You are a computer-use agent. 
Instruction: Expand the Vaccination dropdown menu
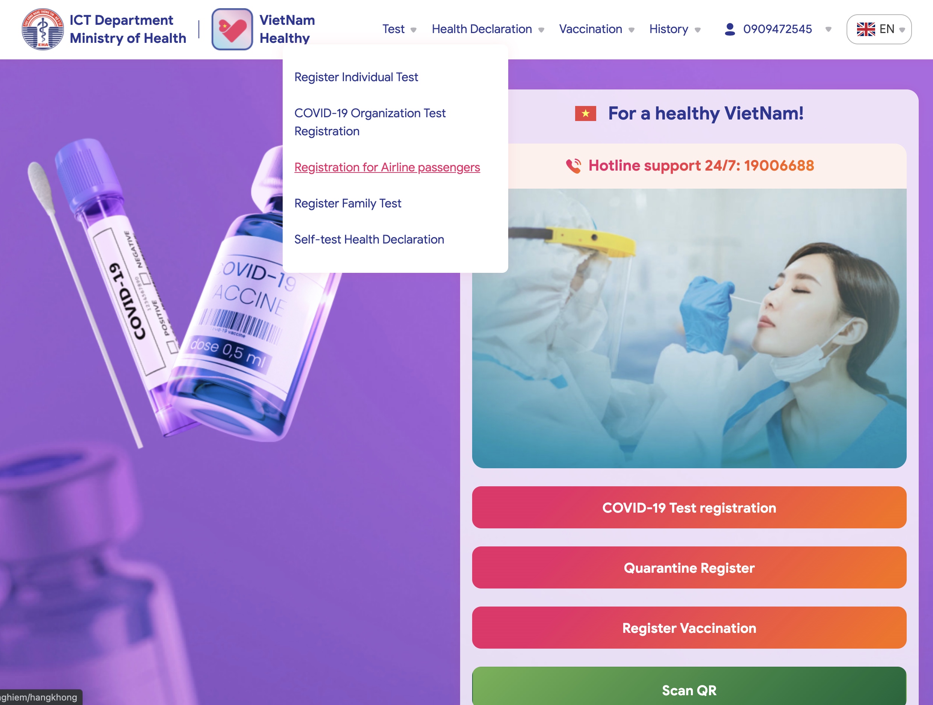tap(597, 29)
